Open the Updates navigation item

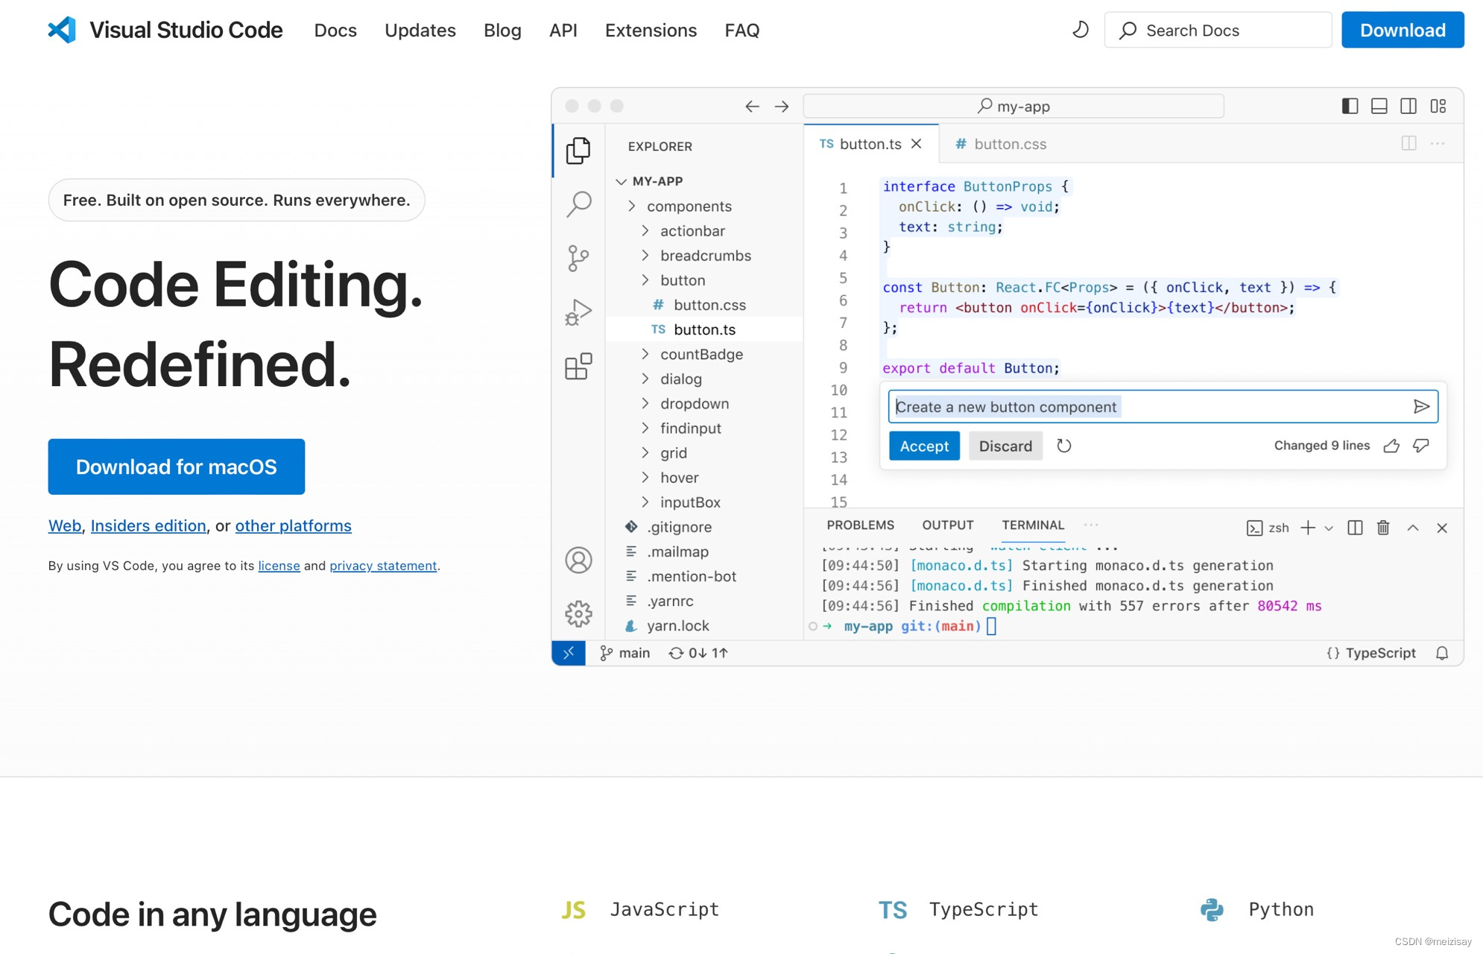[420, 30]
